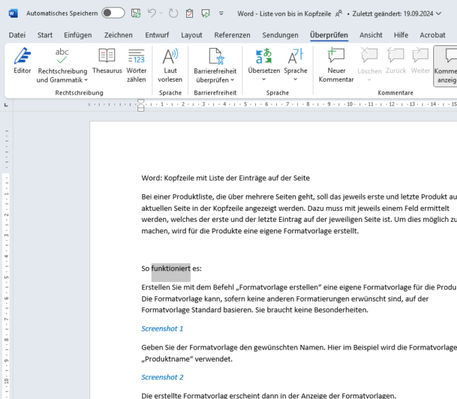
Task: Run Barrierefreiheit überprüfen accessibility check
Action: point(215,61)
